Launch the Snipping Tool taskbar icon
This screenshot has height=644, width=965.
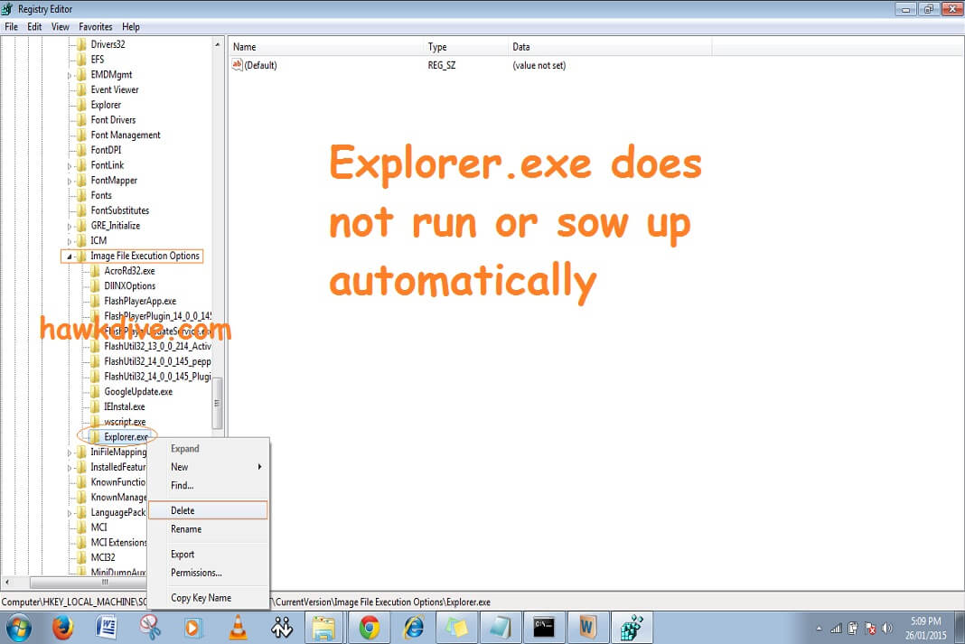[150, 628]
